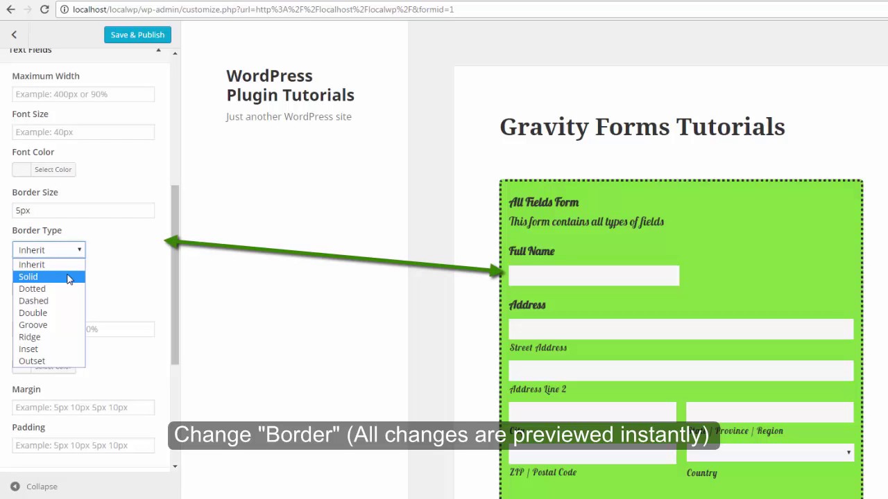The width and height of the screenshot is (888, 499).
Task: Collapse the Text Fields section arrow
Action: 158,50
